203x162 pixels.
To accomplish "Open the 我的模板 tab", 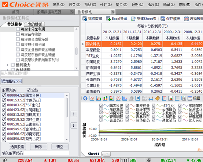I will click(35, 24).
